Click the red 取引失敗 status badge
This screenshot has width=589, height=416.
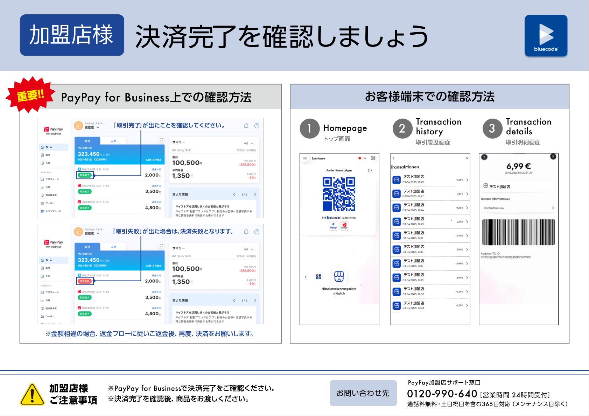click(x=85, y=281)
